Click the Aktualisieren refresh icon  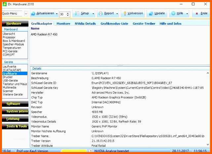[x=33, y=14]
